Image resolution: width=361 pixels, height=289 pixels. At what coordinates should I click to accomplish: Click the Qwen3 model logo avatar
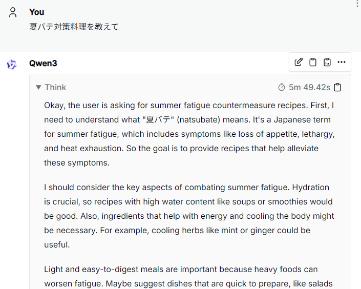tap(12, 65)
